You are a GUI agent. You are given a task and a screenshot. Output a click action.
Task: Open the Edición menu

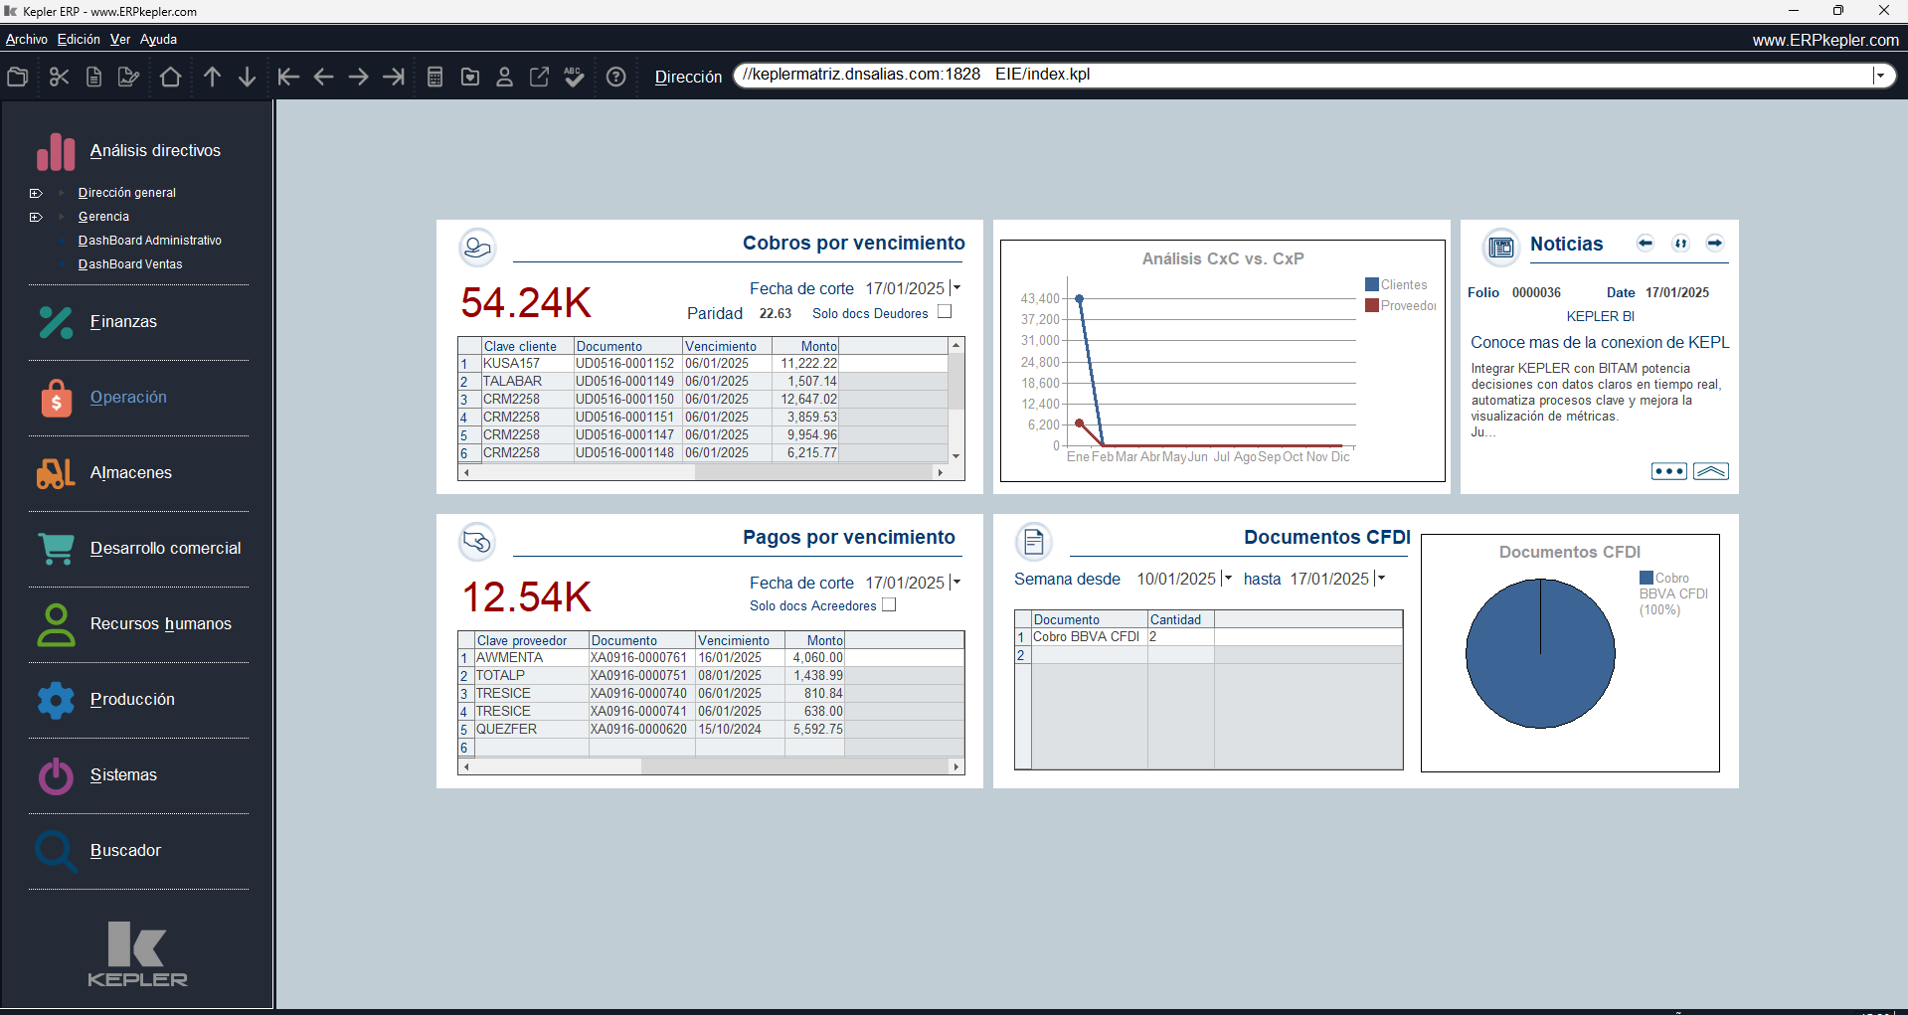coord(78,39)
